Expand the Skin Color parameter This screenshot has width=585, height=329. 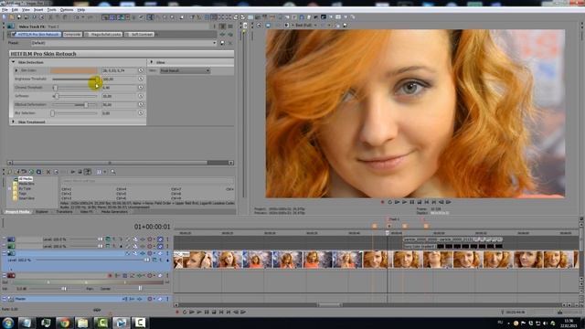tap(16, 70)
